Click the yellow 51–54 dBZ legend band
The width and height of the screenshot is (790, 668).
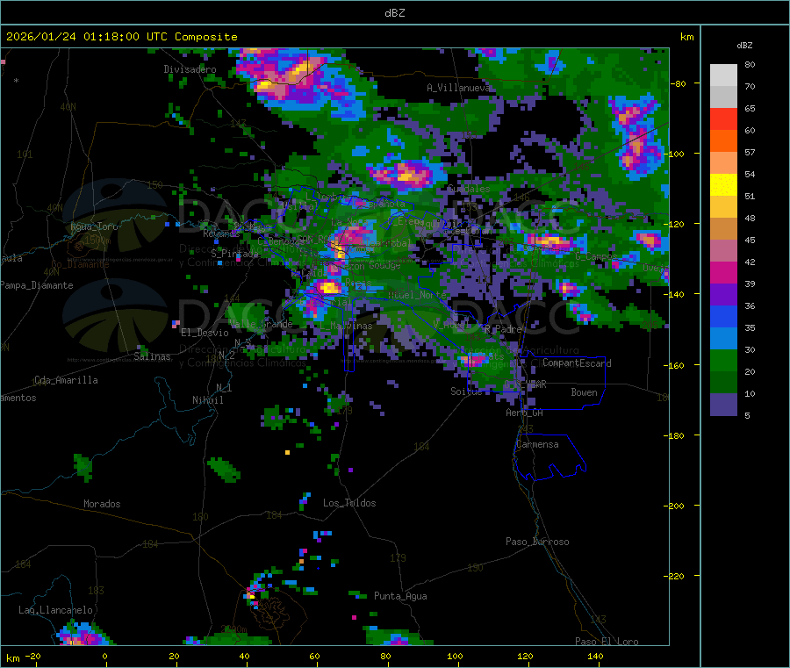pos(723,185)
